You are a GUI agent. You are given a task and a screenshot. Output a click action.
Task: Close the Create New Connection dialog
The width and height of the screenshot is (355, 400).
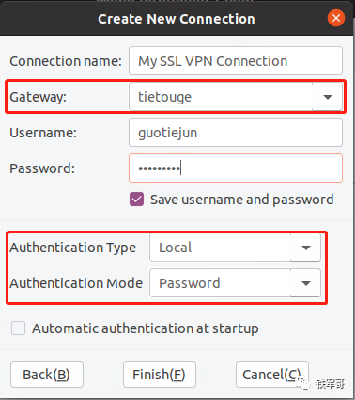336,18
